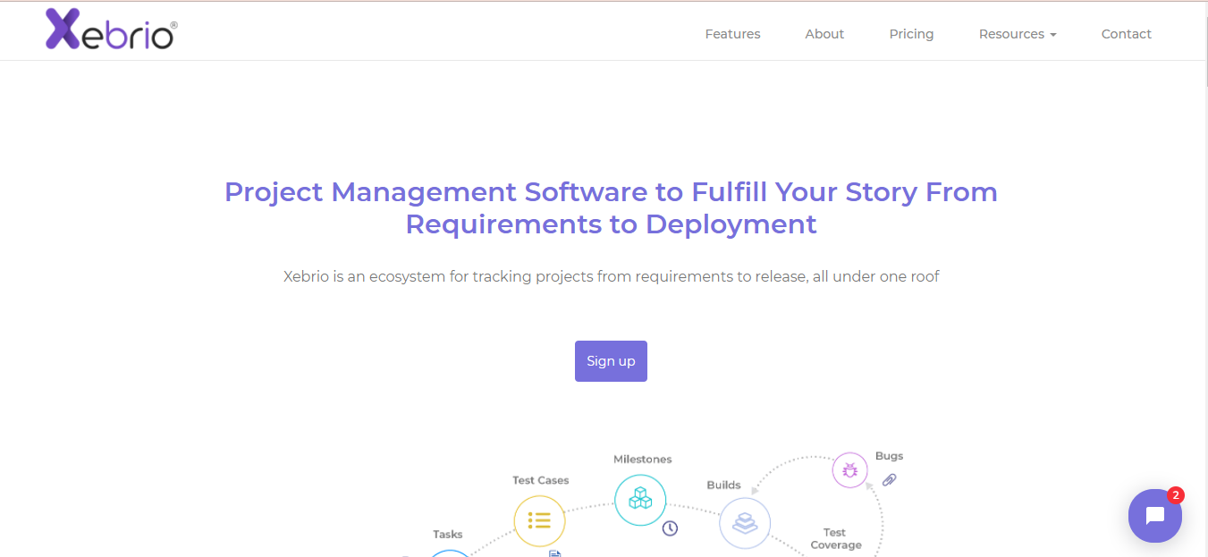Go to the About page
The width and height of the screenshot is (1208, 557).
824,34
